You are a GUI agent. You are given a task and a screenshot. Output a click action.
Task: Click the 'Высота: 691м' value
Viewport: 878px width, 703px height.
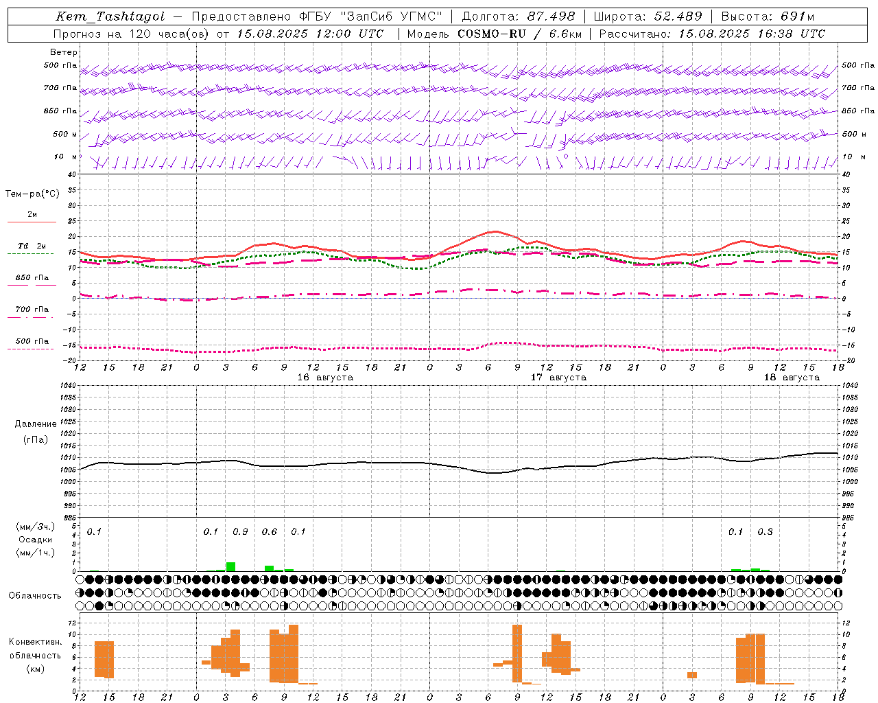pos(768,16)
